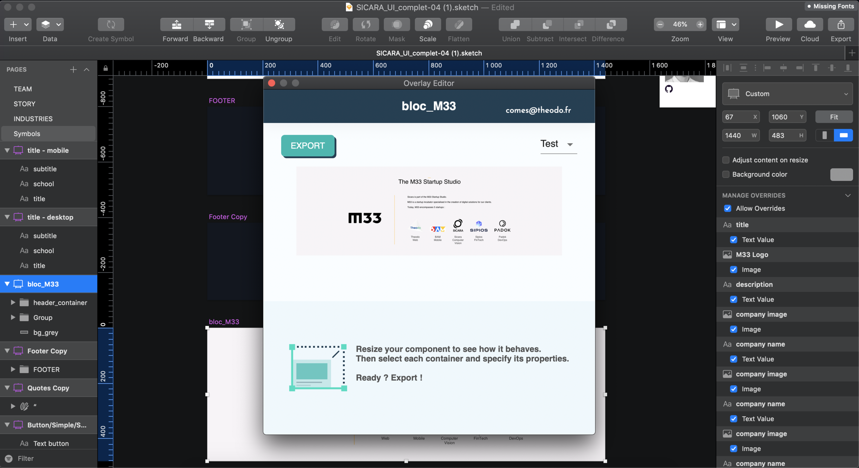Screen dimensions: 859x468
Task: Open the Custom artboard size dropdown
Action: 787,94
